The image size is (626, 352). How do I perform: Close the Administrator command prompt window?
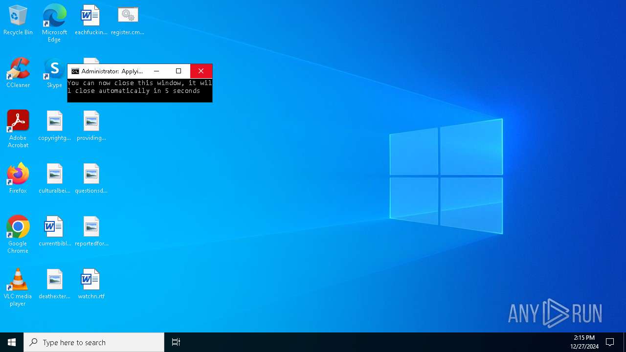click(201, 71)
